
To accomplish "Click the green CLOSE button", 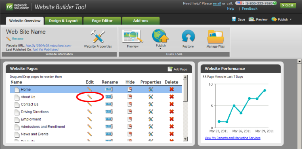I will [288, 5].
